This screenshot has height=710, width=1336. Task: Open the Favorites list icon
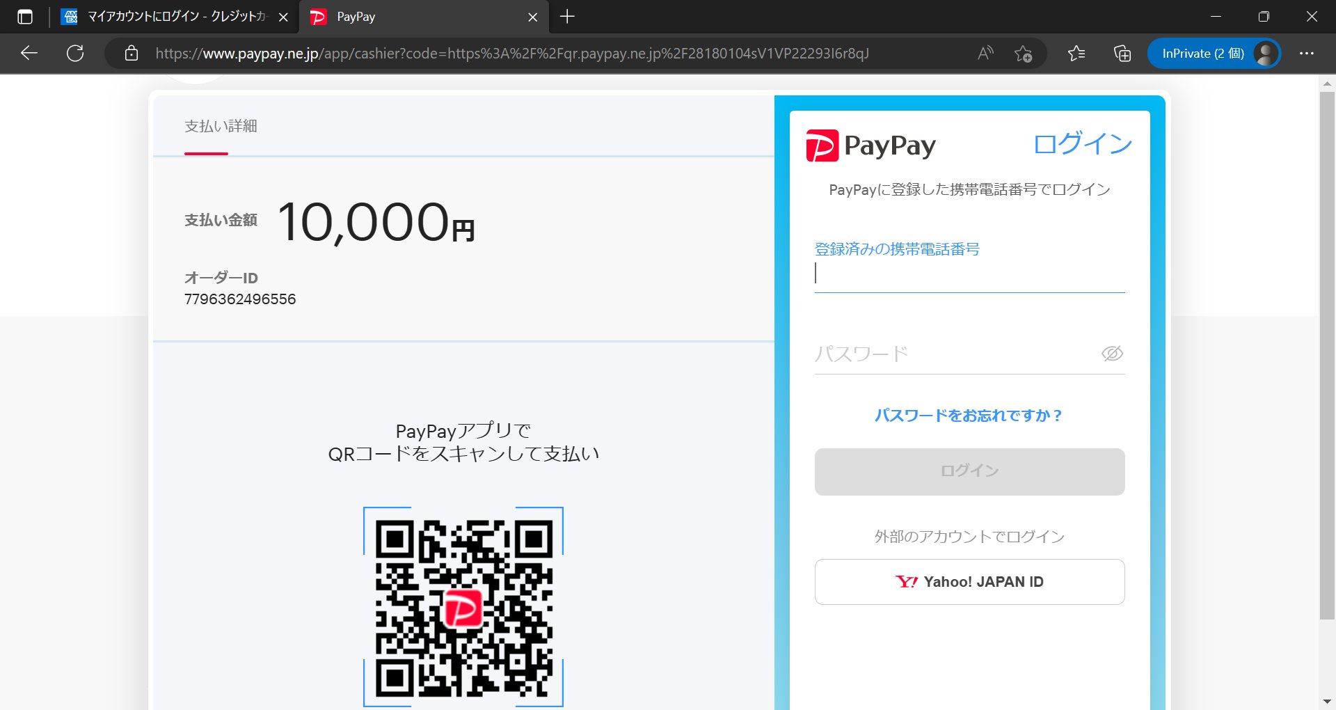(x=1076, y=54)
